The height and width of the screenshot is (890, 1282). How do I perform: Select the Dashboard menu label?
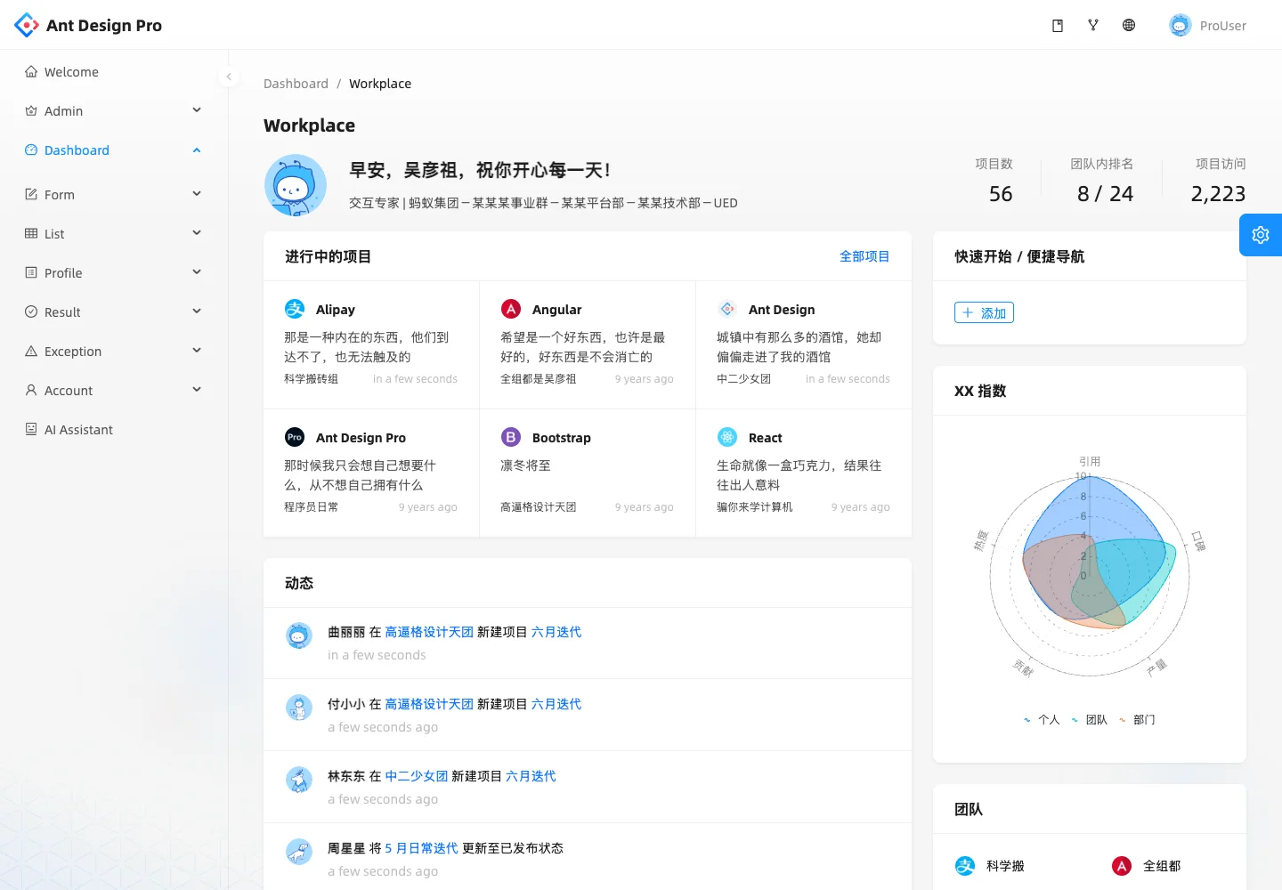click(77, 150)
